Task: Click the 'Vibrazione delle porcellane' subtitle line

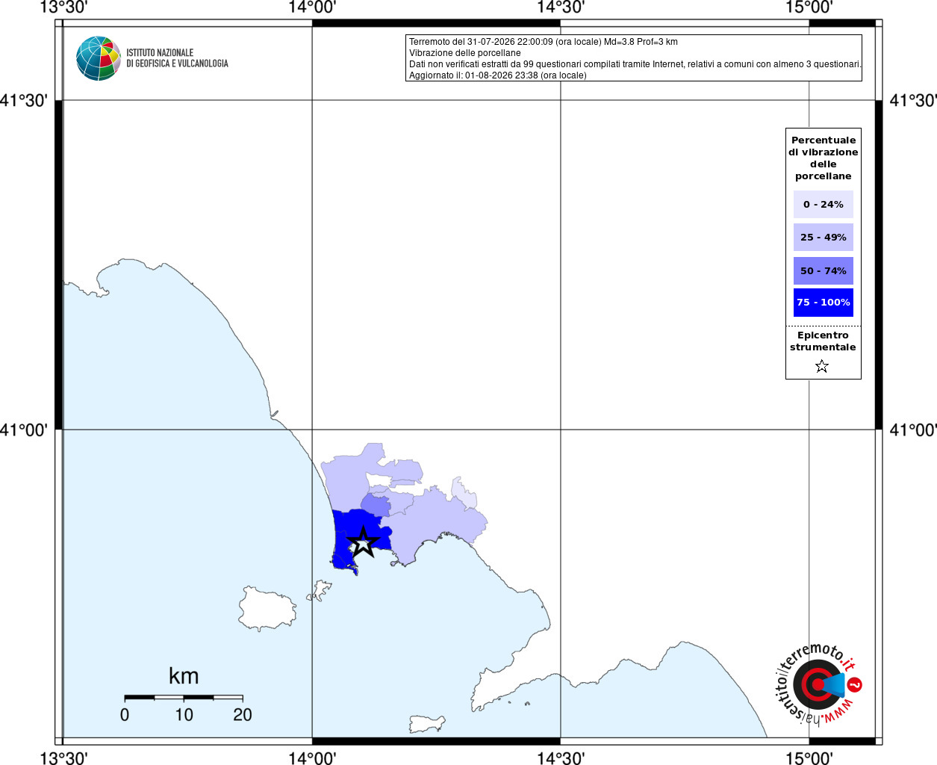Action: [x=464, y=53]
